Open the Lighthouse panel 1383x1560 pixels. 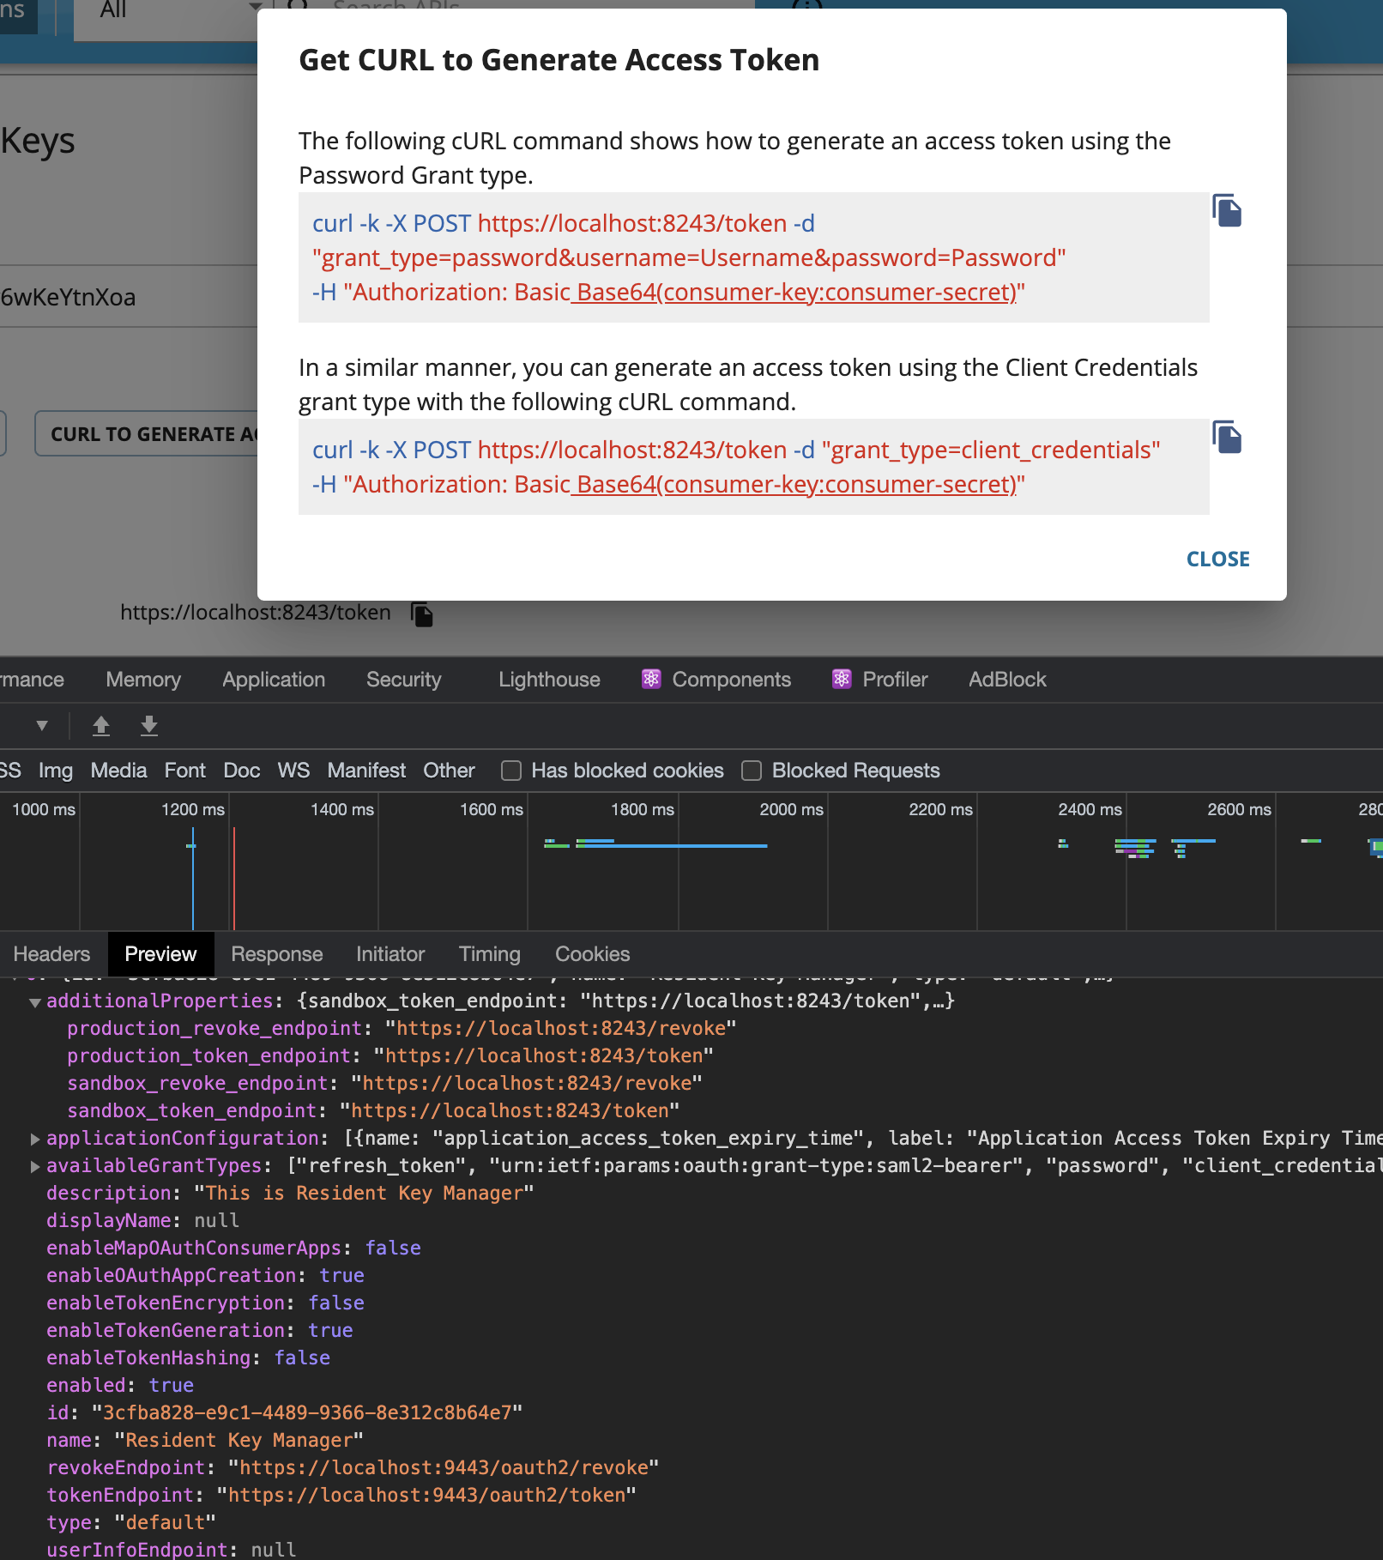548,679
